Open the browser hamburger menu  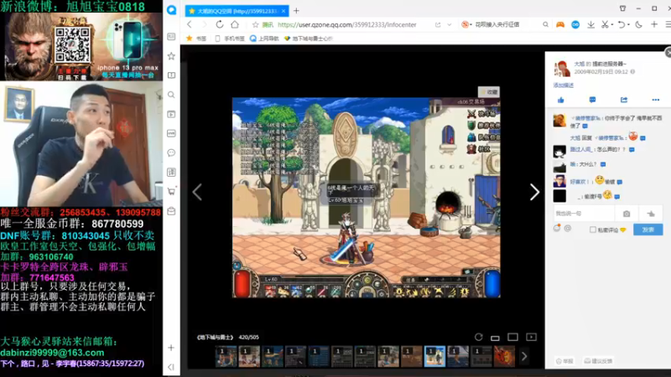tap(668, 25)
